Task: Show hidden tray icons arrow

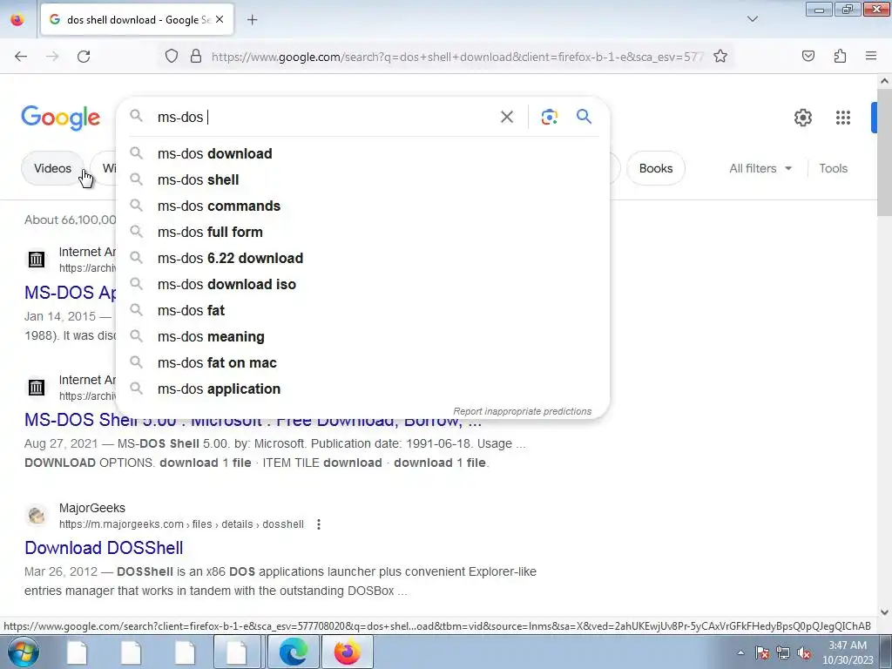Action: click(740, 653)
